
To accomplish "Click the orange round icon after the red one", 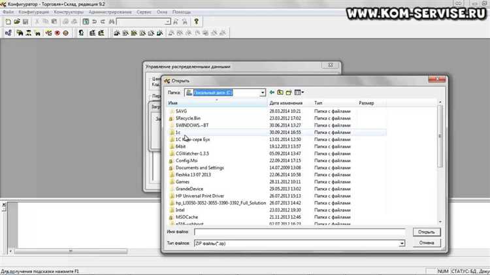I will click(x=65, y=33).
